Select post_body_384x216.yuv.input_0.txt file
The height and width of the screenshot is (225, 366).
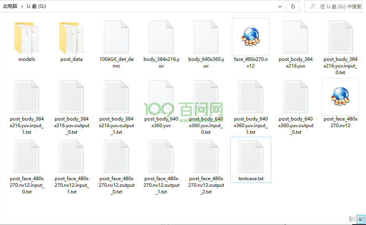tap(340, 38)
